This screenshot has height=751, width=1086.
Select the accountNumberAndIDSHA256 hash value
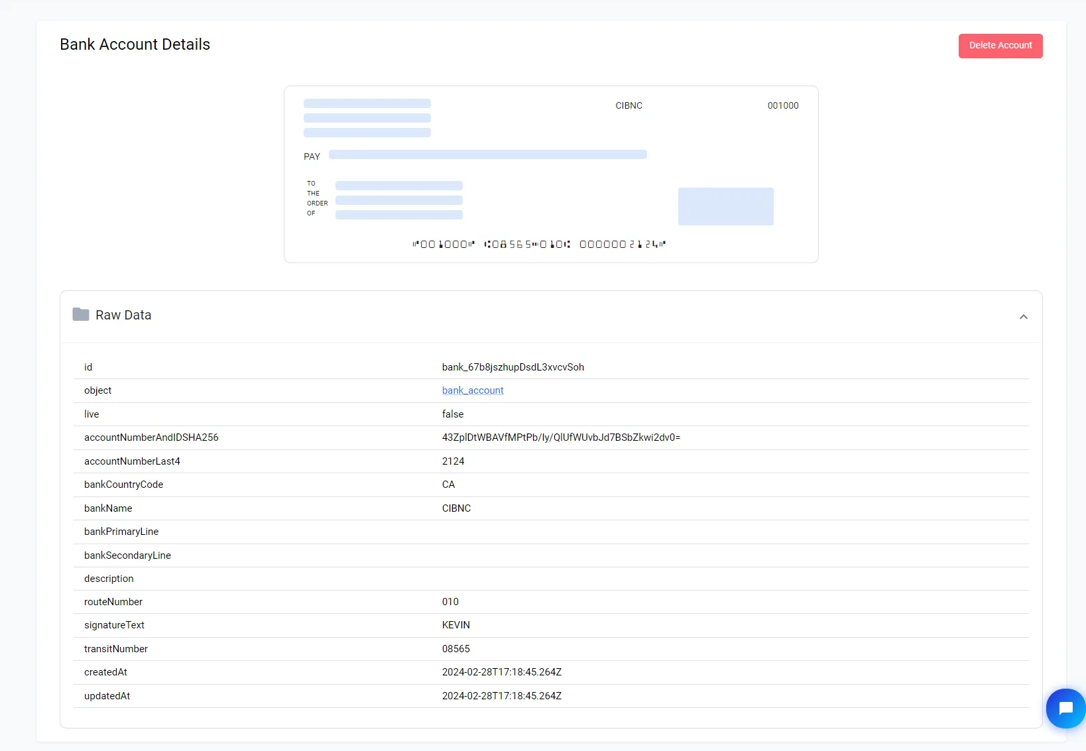click(561, 437)
